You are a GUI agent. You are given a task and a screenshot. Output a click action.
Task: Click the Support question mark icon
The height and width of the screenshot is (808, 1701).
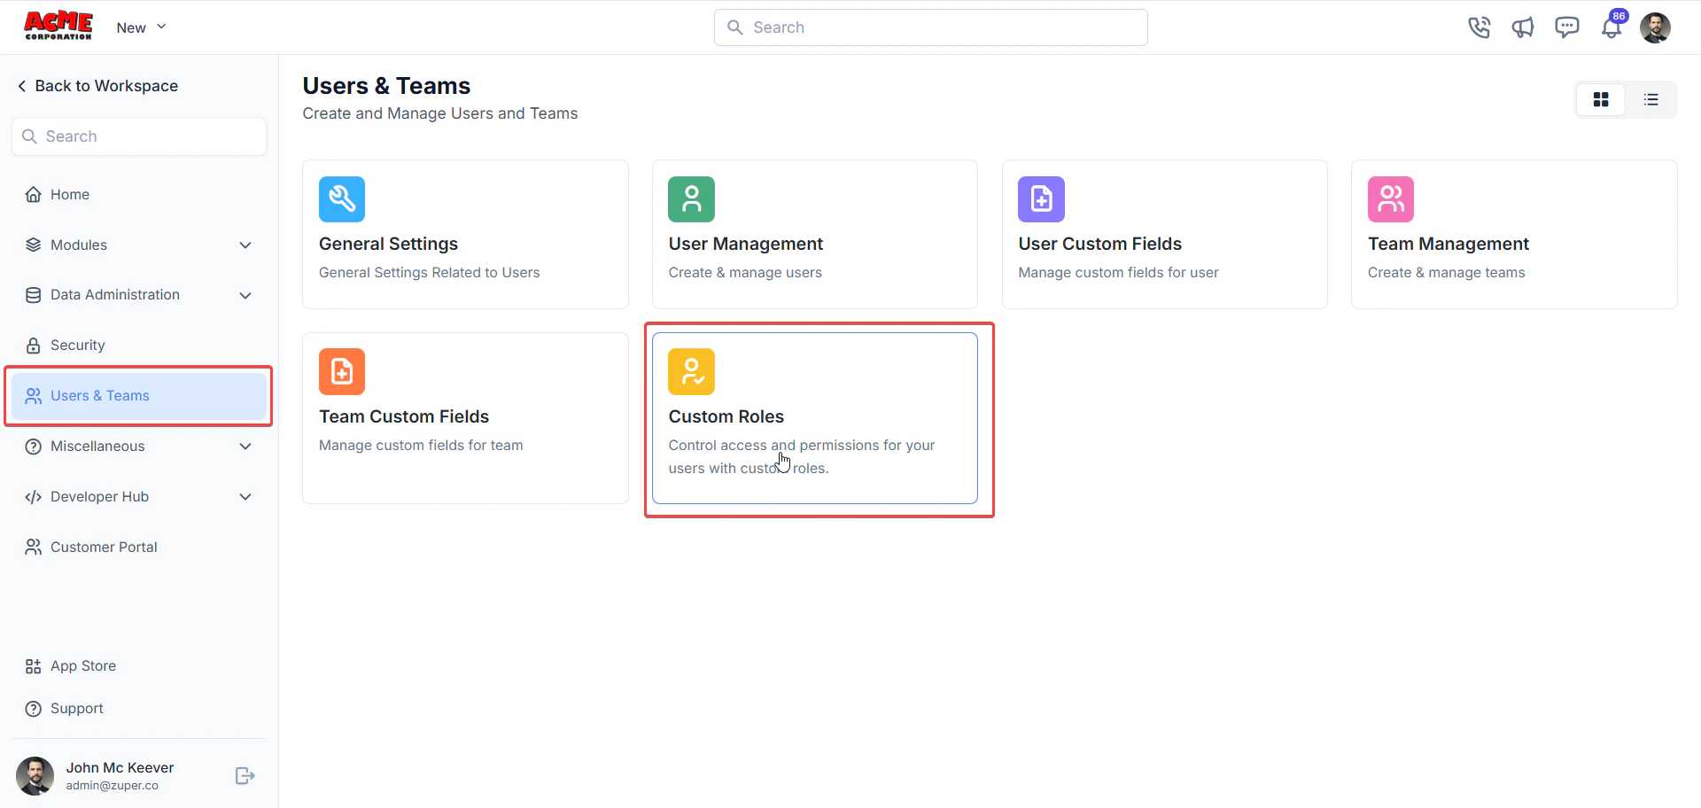pyautogui.click(x=34, y=709)
